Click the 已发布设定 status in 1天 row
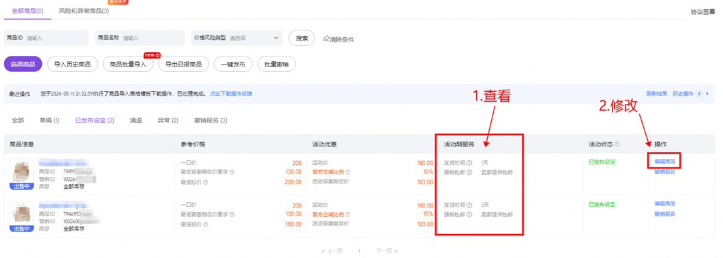723x258 pixels. (x=602, y=162)
